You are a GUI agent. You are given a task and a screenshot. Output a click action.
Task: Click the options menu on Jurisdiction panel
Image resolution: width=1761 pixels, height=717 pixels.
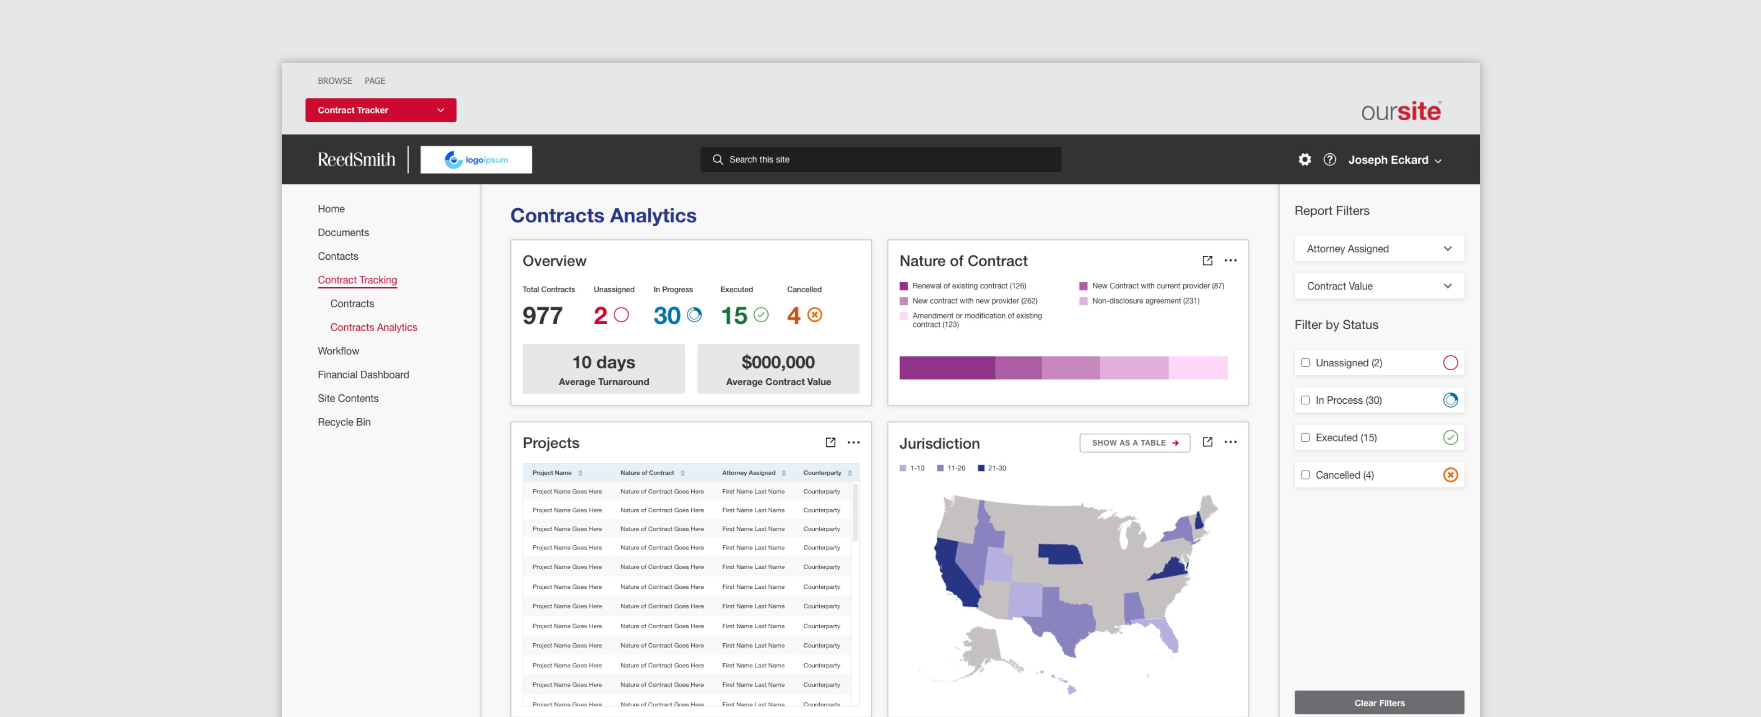coord(1231,442)
